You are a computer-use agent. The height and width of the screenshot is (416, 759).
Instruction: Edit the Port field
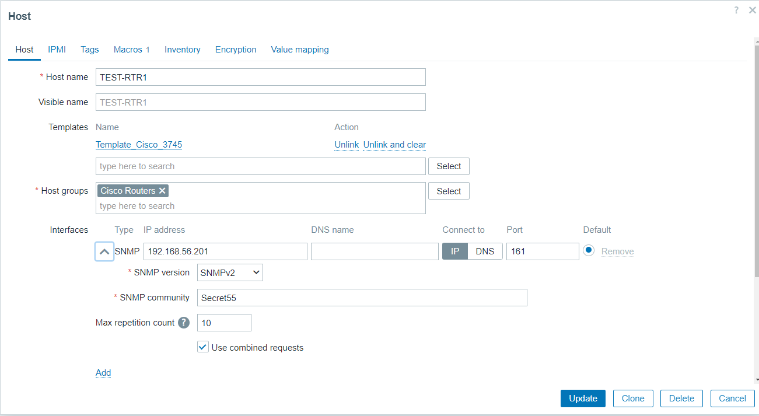point(543,251)
